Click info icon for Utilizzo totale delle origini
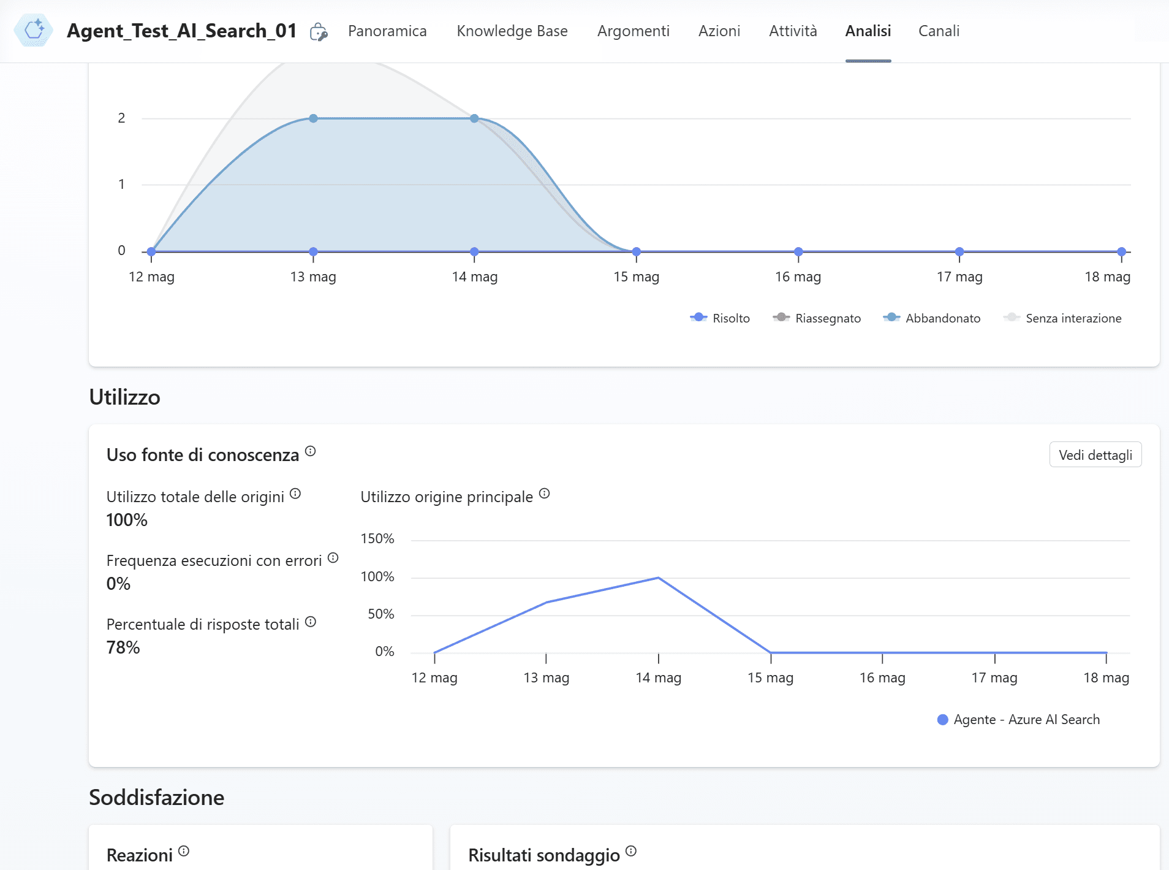Image resolution: width=1169 pixels, height=870 pixels. (x=295, y=494)
